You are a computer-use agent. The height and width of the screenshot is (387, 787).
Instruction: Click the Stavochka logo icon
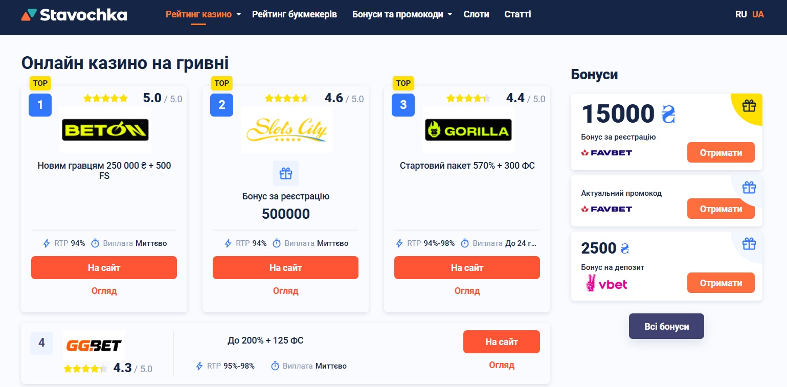[x=28, y=14]
